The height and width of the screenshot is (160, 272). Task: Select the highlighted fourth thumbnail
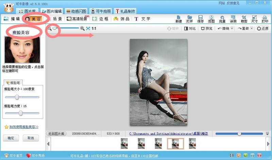[x=175, y=144]
